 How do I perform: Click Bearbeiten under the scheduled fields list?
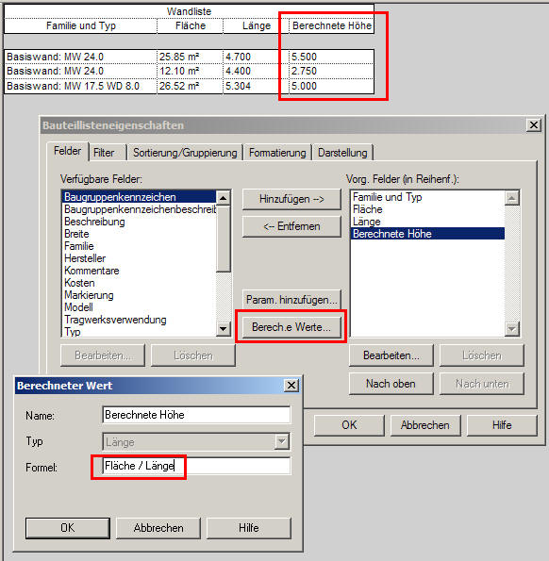pyautogui.click(x=391, y=355)
